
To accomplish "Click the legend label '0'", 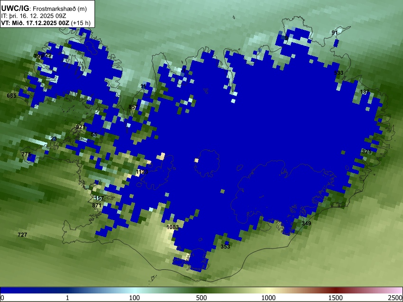I will (2, 298).
